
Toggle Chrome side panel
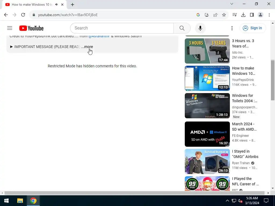point(252,15)
